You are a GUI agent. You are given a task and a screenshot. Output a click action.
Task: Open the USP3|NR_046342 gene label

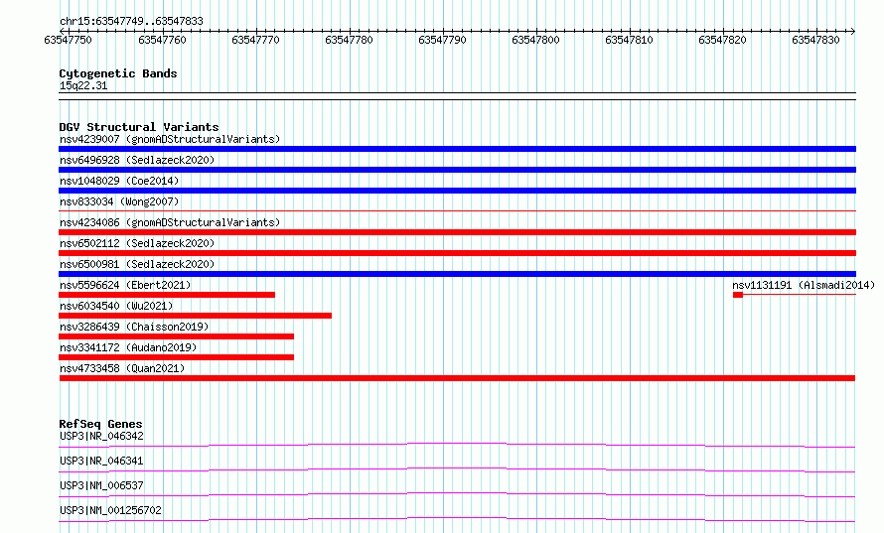101,436
